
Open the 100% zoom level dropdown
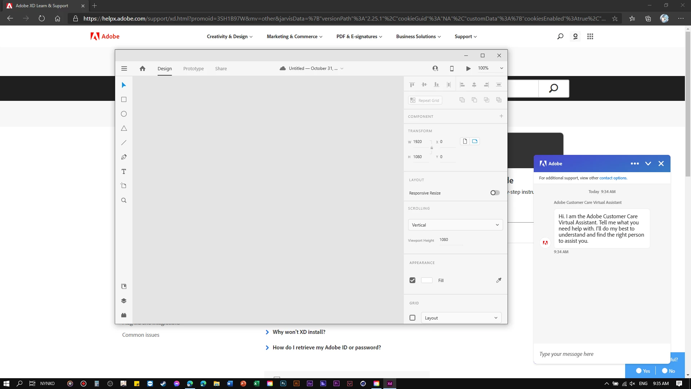tap(490, 68)
